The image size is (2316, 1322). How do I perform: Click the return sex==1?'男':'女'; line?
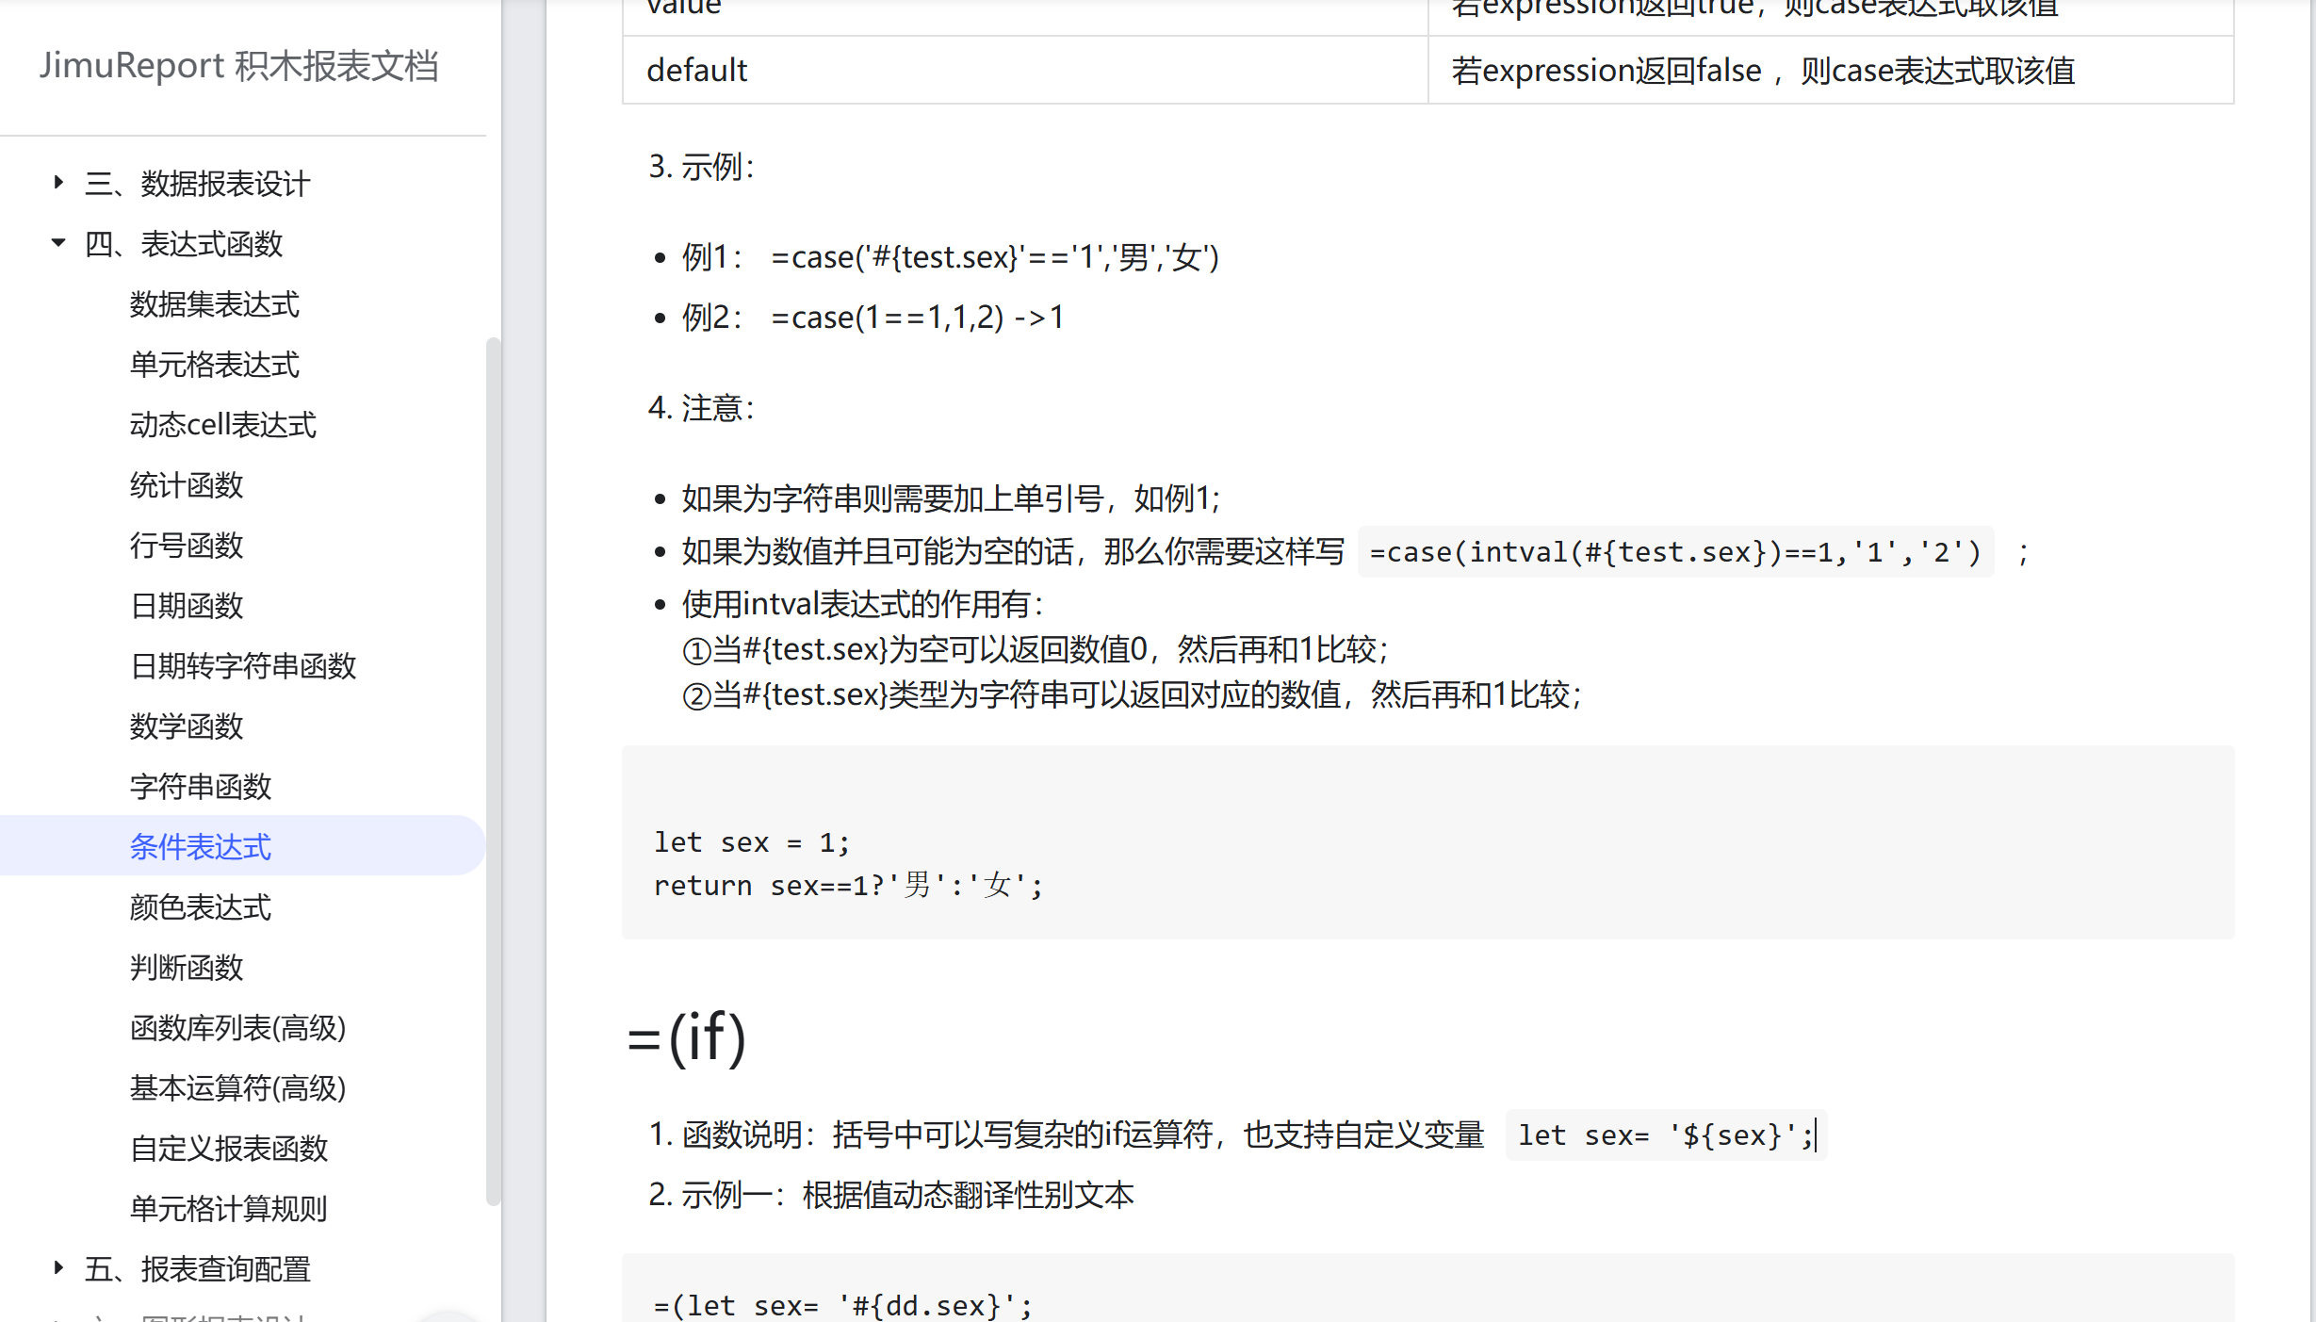[848, 885]
